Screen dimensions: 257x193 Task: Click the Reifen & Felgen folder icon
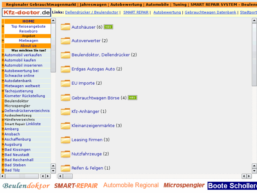tap(65, 168)
